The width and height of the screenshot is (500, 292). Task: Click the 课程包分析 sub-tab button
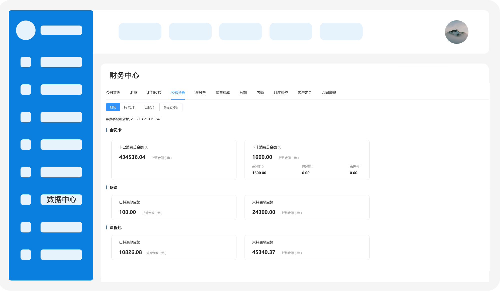pos(171,107)
